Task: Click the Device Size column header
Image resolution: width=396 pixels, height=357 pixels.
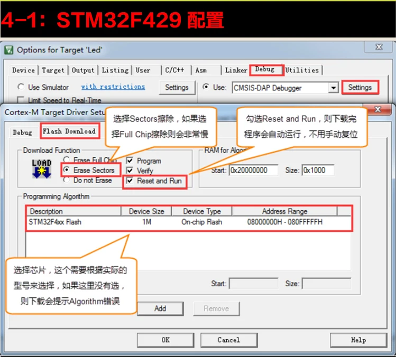Action: pos(146,211)
